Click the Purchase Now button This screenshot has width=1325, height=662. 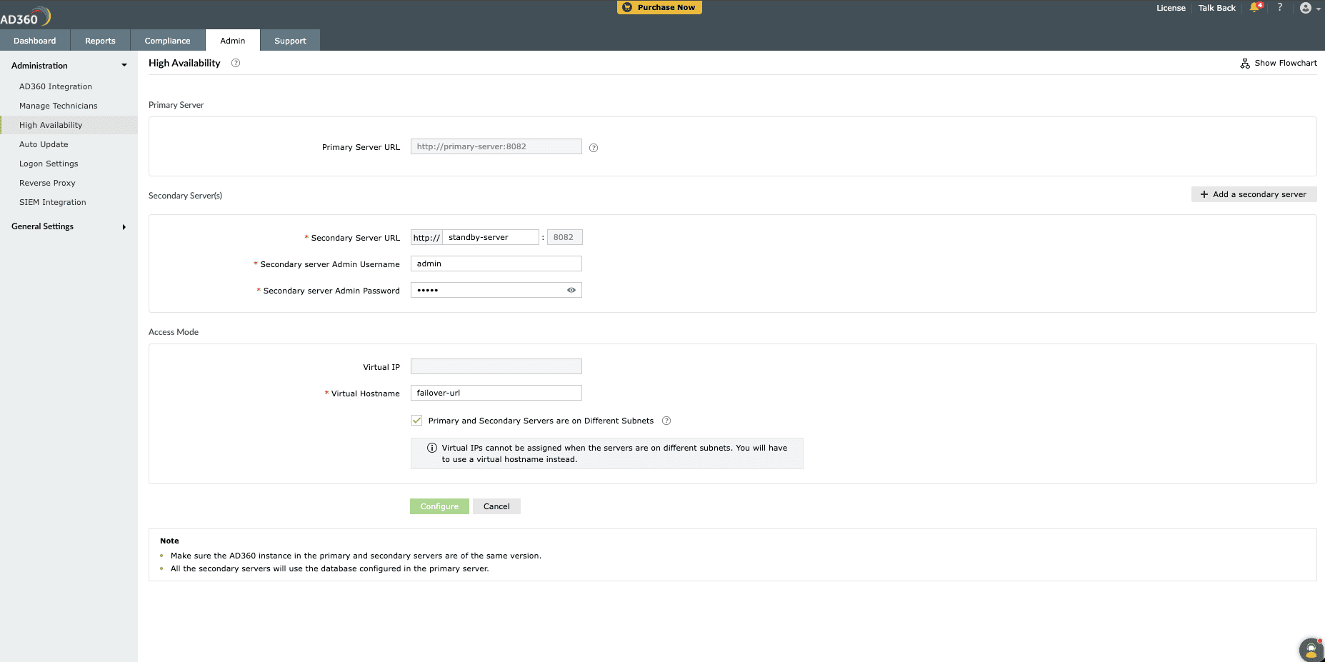[659, 7]
